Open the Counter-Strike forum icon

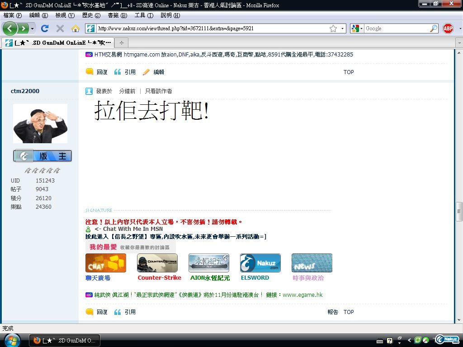click(x=157, y=263)
